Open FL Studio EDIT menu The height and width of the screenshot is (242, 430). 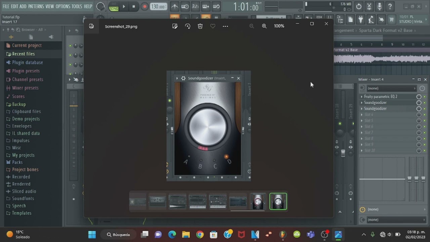click(x=14, y=6)
